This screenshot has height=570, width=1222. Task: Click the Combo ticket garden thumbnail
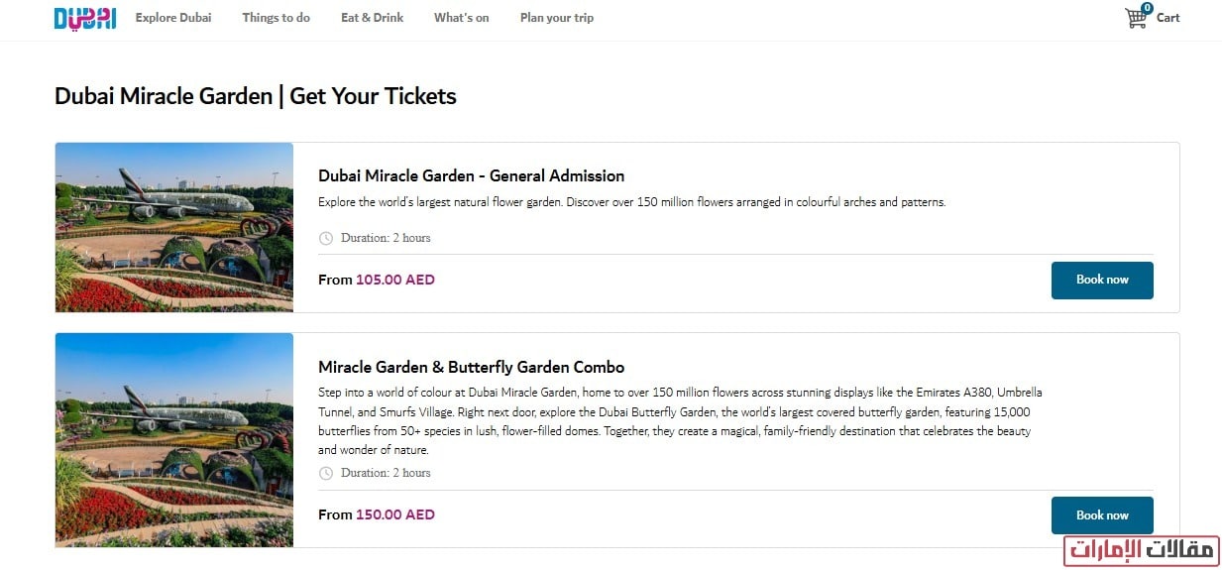point(174,440)
